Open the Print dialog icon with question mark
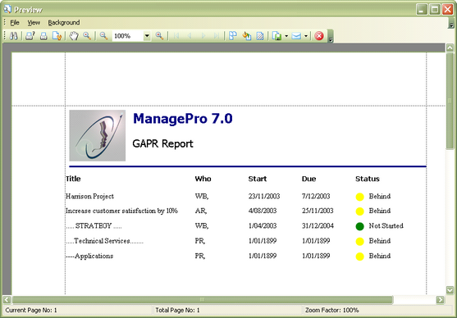 tap(30, 36)
